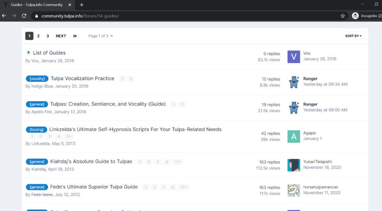The image size is (382, 211).
Task: Go to latest post Yesterday at 09:00 AM
Action: pos(325,110)
